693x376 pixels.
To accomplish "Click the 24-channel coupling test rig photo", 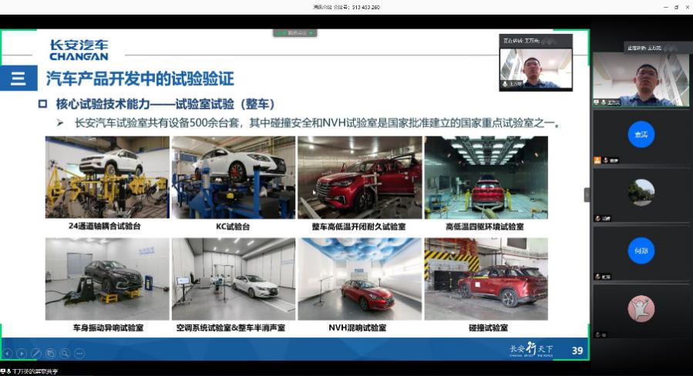I will tap(106, 177).
